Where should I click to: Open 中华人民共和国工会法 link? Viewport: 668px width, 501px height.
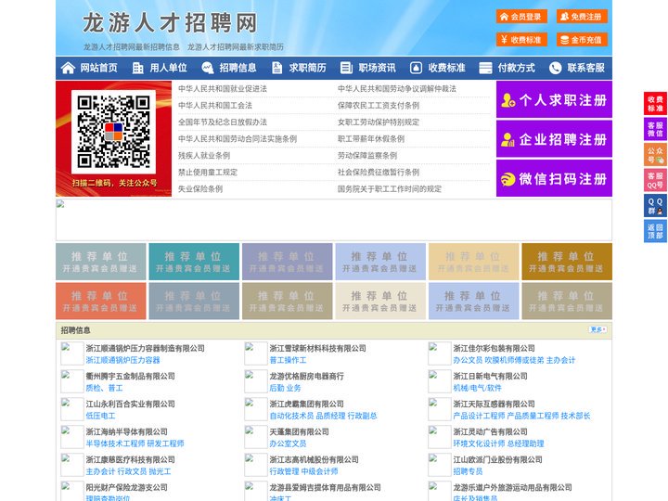215,105
